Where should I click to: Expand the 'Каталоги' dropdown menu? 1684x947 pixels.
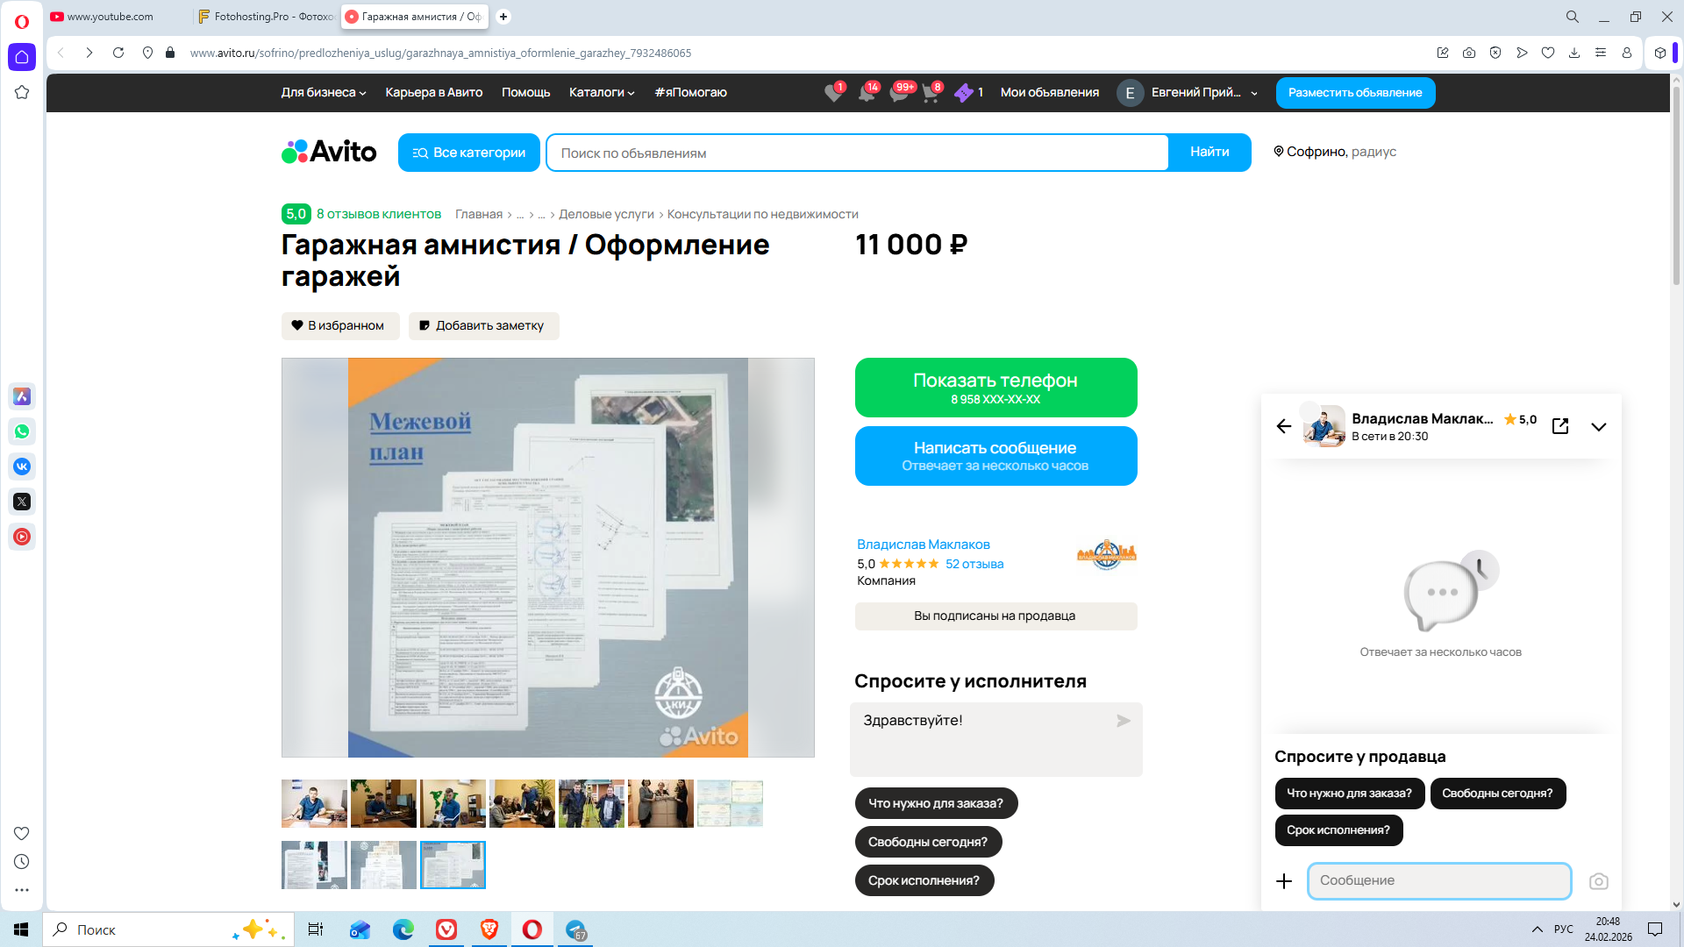(601, 92)
